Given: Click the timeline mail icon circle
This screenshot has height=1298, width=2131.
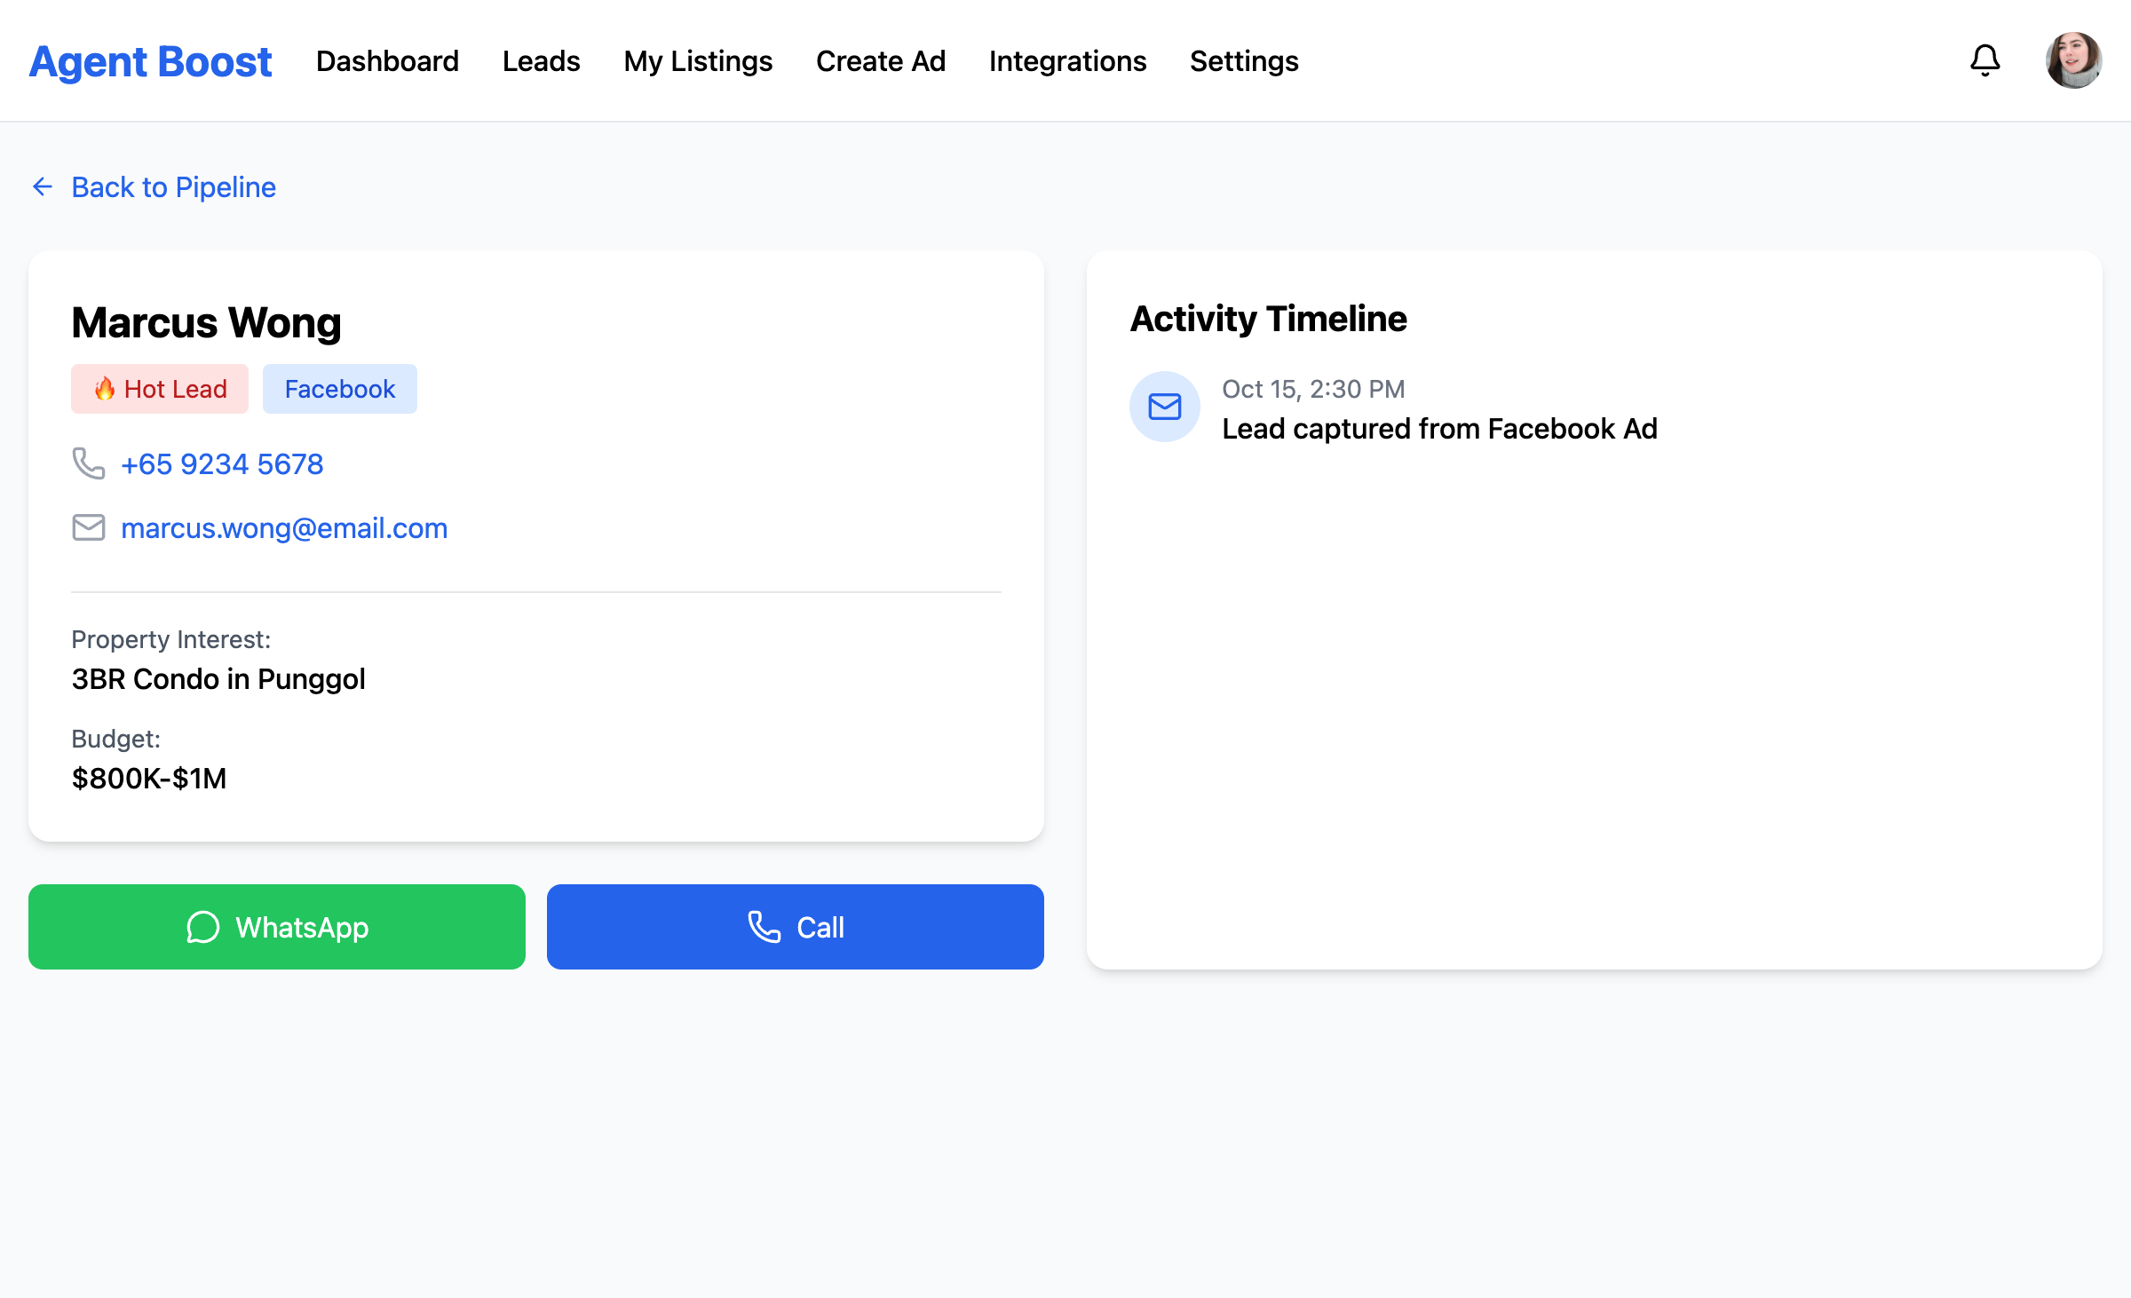Looking at the screenshot, I should (x=1164, y=407).
